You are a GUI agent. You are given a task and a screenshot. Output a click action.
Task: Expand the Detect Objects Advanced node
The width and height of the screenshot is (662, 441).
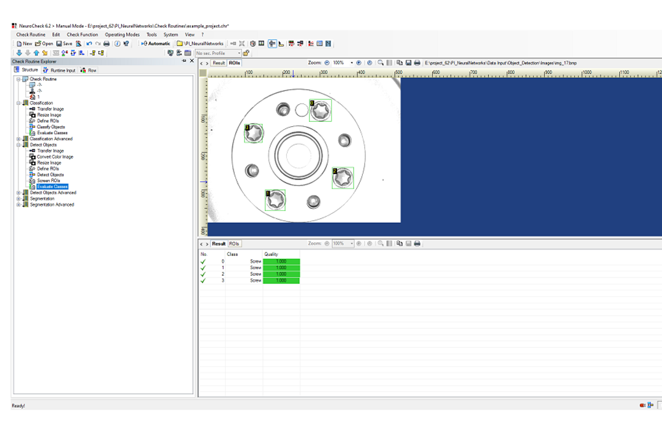tap(18, 193)
